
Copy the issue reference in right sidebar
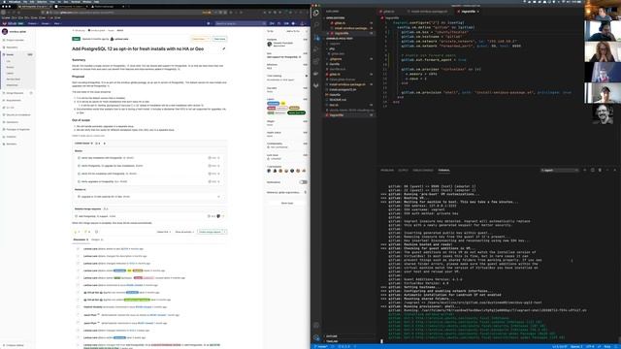click(306, 192)
